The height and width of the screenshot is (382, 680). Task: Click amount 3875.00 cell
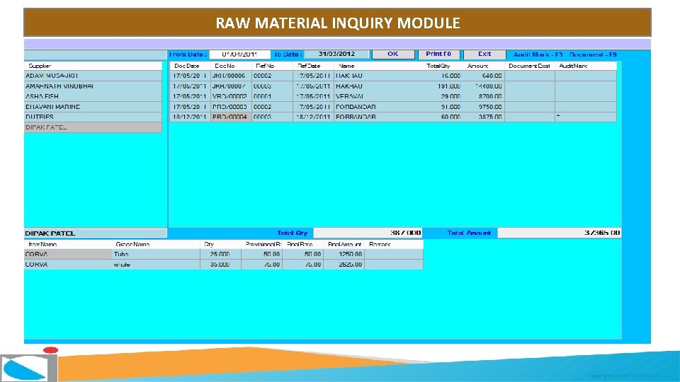pos(484,117)
